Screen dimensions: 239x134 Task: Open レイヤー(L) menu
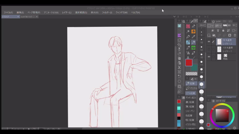(x=66, y=12)
